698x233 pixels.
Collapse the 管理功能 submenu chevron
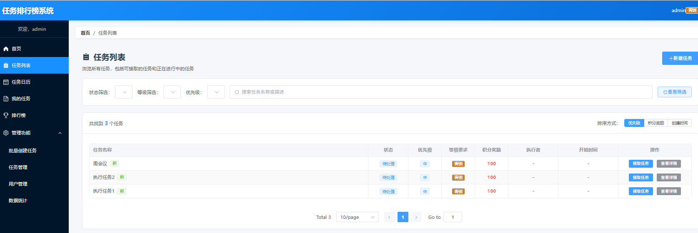60,133
